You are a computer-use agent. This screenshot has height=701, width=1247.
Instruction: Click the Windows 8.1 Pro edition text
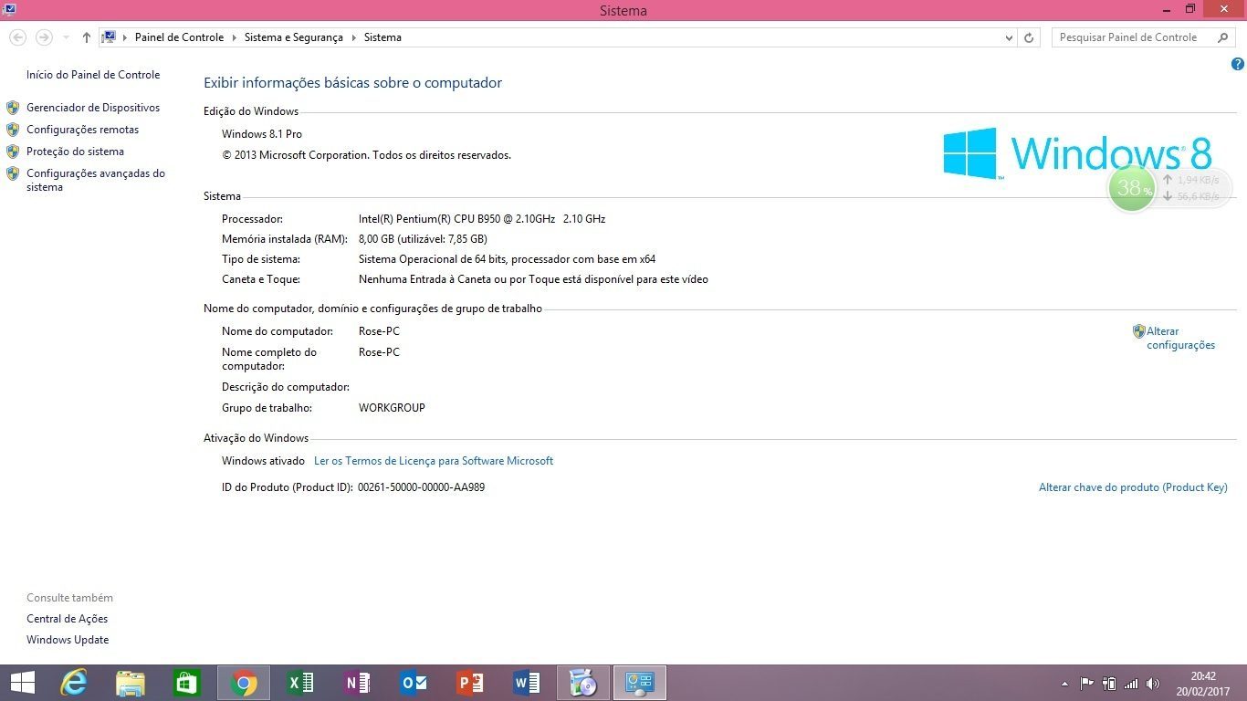[262, 134]
